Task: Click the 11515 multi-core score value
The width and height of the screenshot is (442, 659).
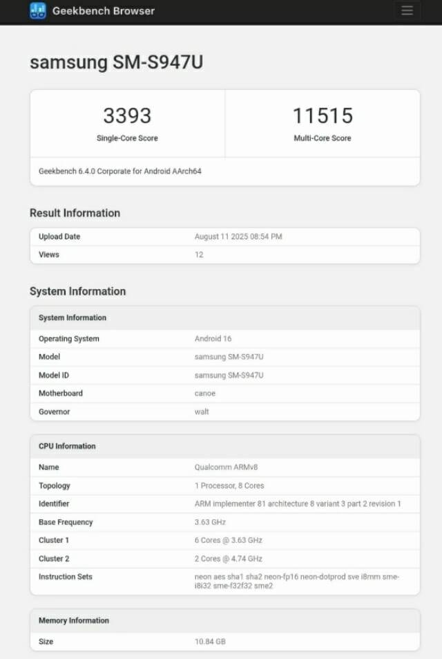Action: pyautogui.click(x=323, y=115)
